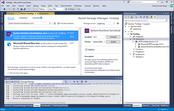The image size is (174, 111).
Task: Click the green Start debugging arrow
Action: (x=66, y=9)
